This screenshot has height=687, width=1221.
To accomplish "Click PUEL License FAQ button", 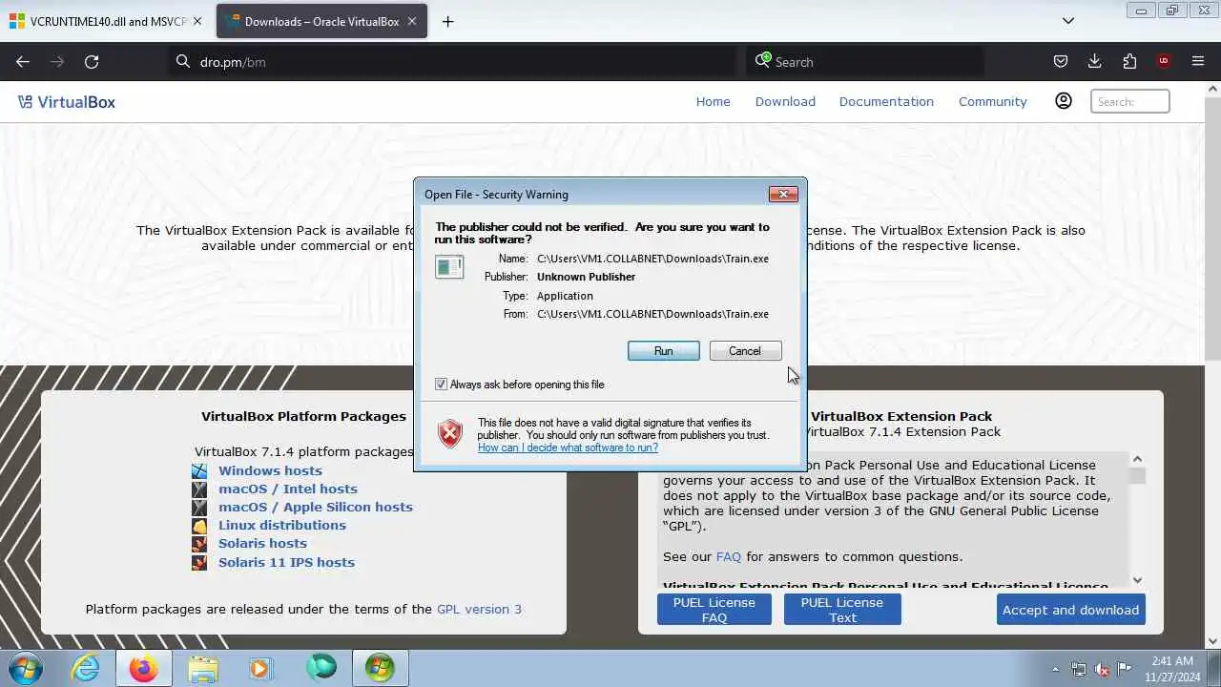I will coord(714,610).
